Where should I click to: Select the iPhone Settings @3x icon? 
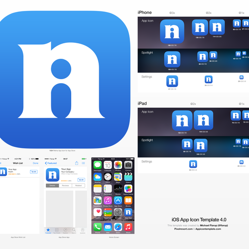(172, 81)
